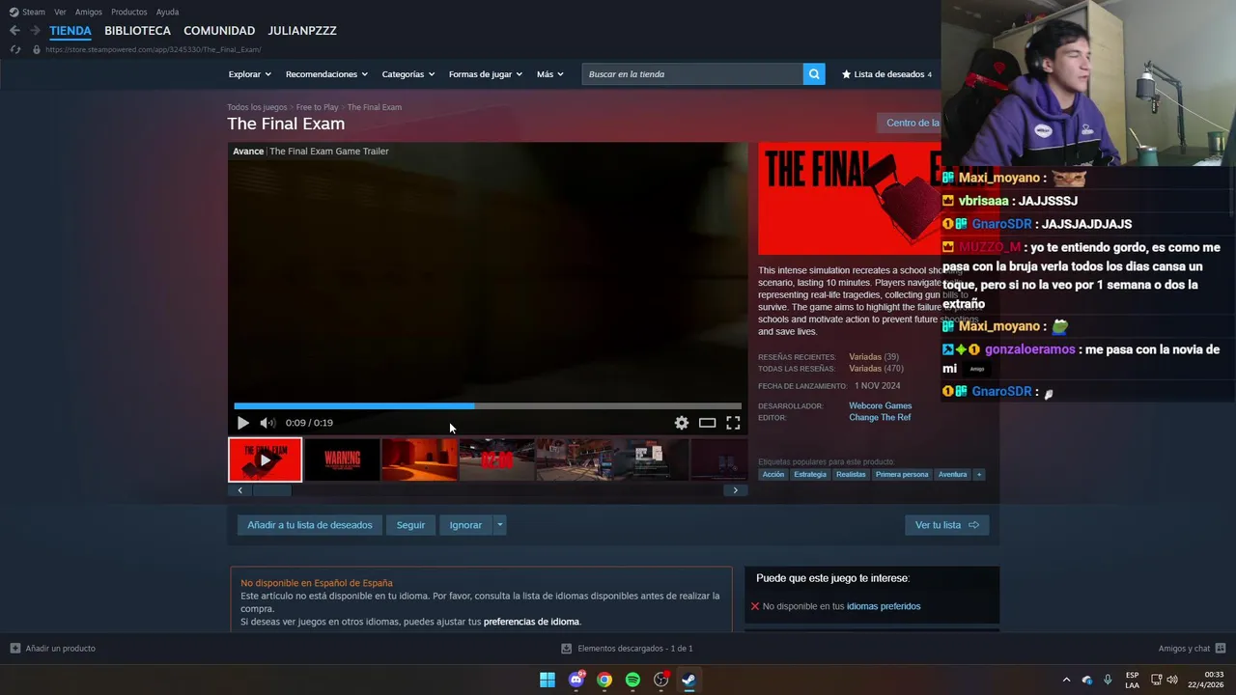Image resolution: width=1236 pixels, height=695 pixels.
Task: Open Elementos descargados downloads status
Action: [627, 649]
